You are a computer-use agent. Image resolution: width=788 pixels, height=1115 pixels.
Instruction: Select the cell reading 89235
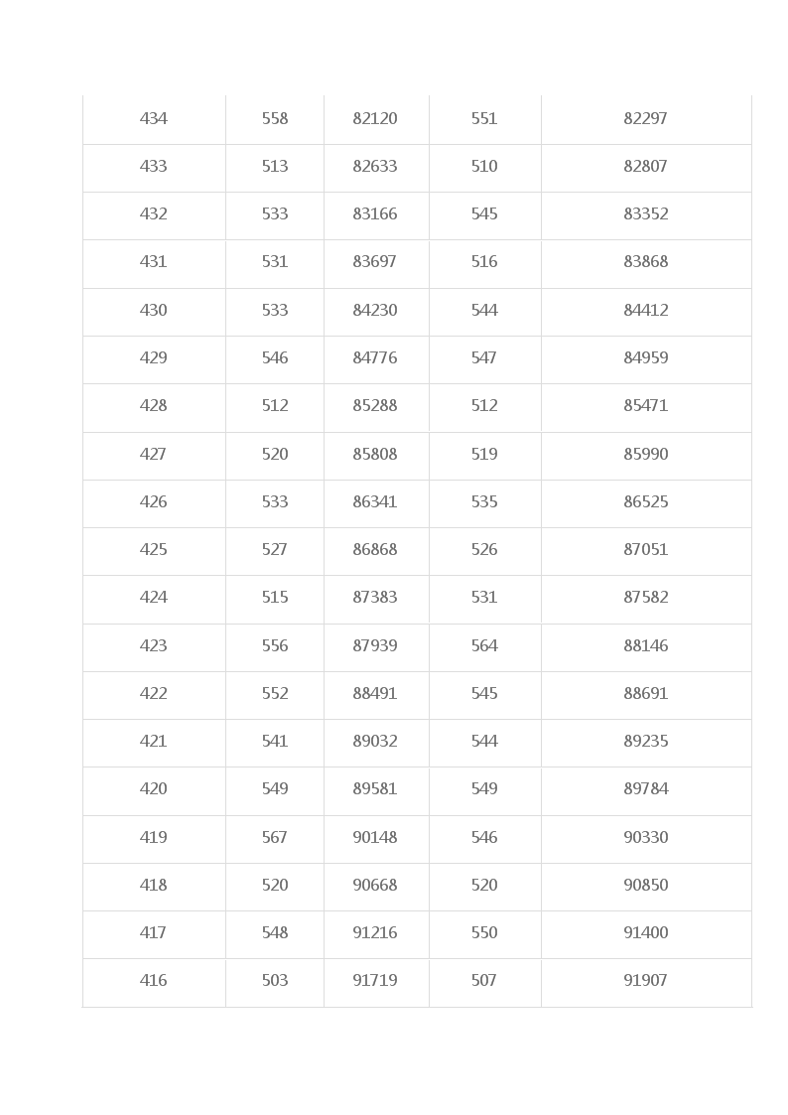click(x=646, y=742)
